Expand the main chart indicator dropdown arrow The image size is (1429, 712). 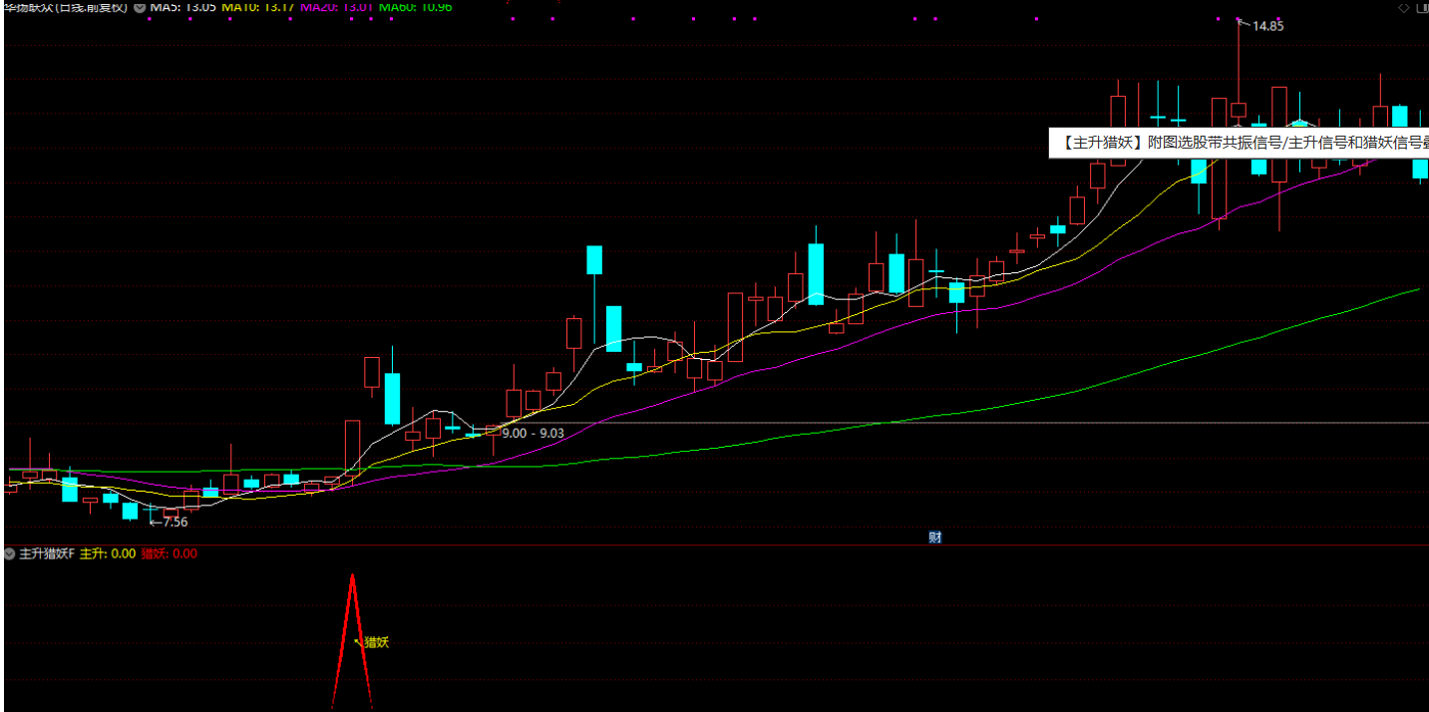tap(139, 6)
